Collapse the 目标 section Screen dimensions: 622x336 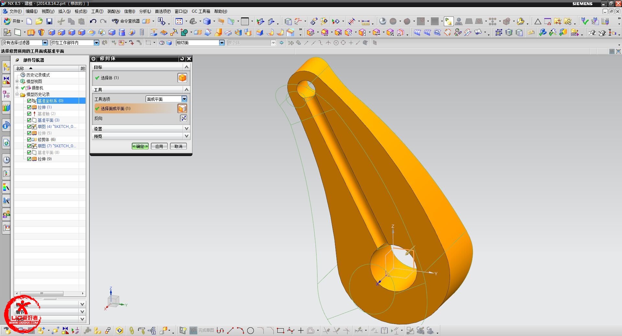tap(187, 67)
